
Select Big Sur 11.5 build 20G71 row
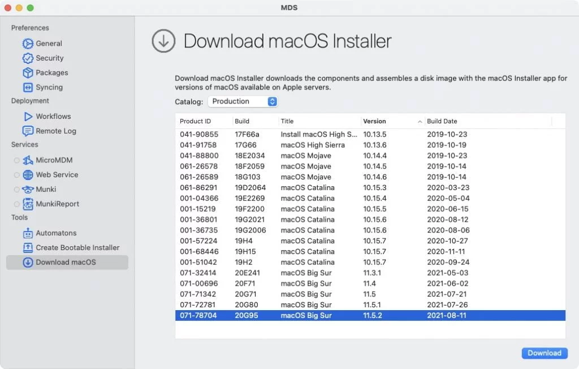tap(370, 294)
